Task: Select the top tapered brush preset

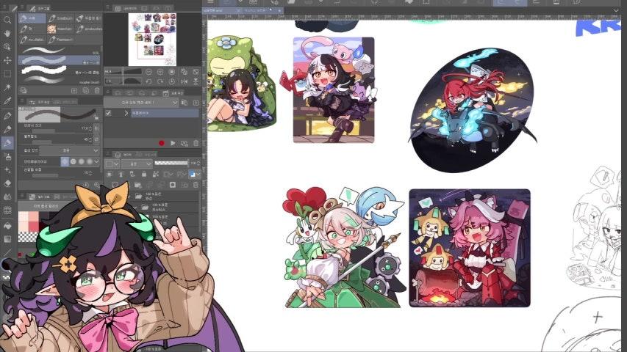Action: (x=60, y=51)
